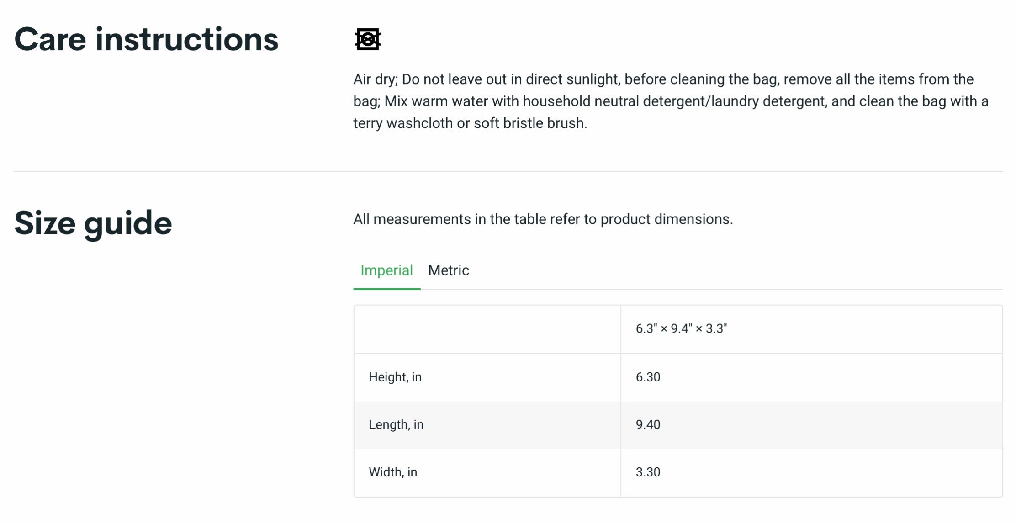The height and width of the screenshot is (524, 1016).
Task: Click the Width, in row label
Action: pyautogui.click(x=393, y=472)
